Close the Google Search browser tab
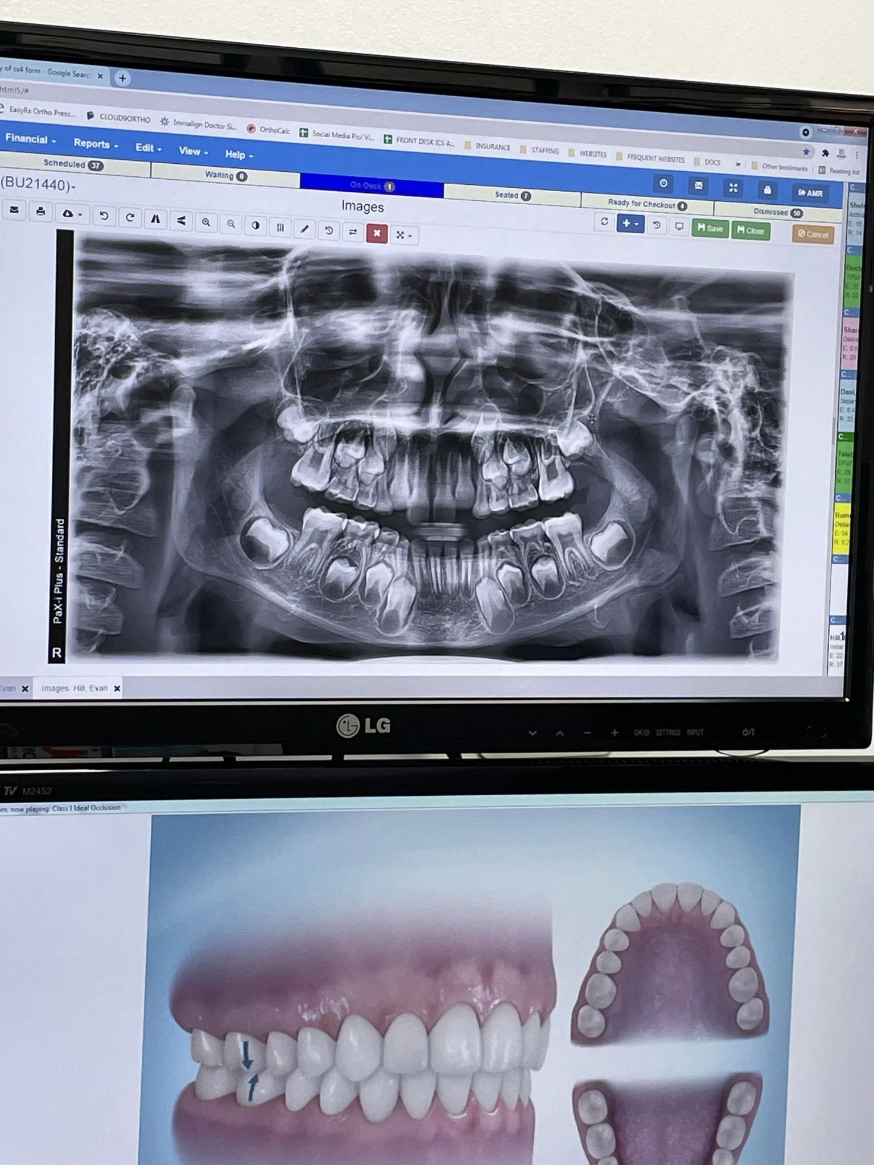The image size is (874, 1165). pyautogui.click(x=100, y=76)
